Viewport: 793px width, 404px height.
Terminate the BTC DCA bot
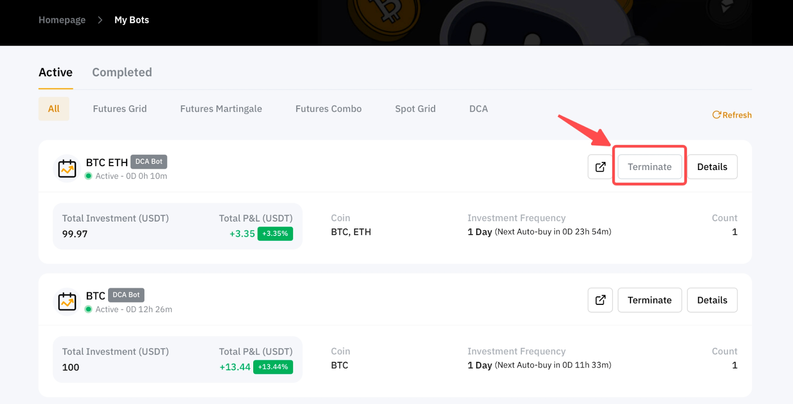[x=649, y=300]
